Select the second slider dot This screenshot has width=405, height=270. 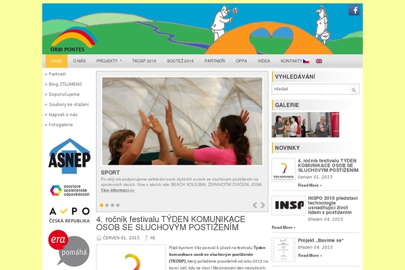click(107, 205)
